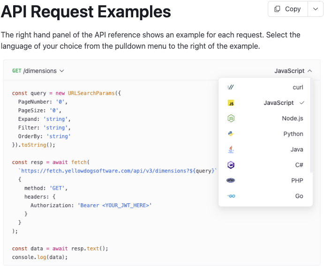The height and width of the screenshot is (267, 324).
Task: Click the copy pages icon
Action: point(277,9)
